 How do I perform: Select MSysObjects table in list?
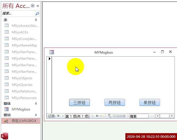[22, 78]
